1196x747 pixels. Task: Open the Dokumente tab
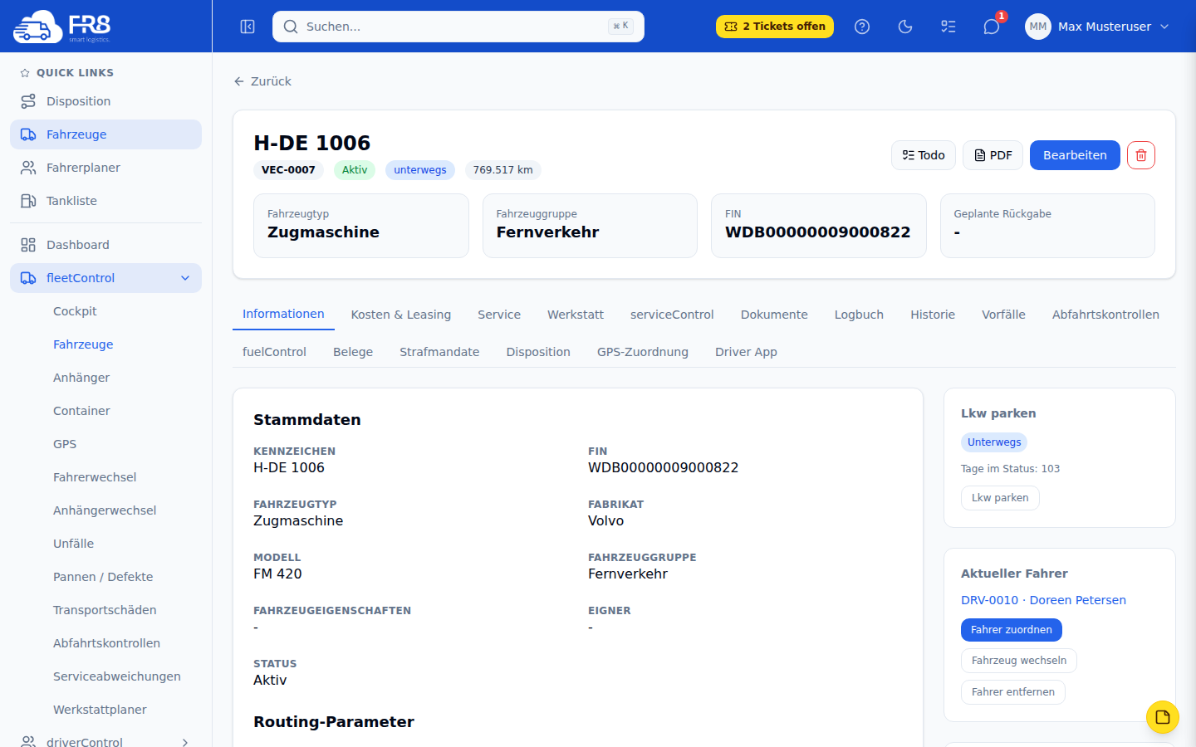tap(774, 315)
